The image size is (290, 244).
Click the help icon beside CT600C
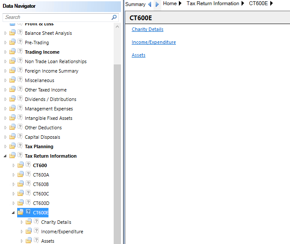(x=28, y=193)
